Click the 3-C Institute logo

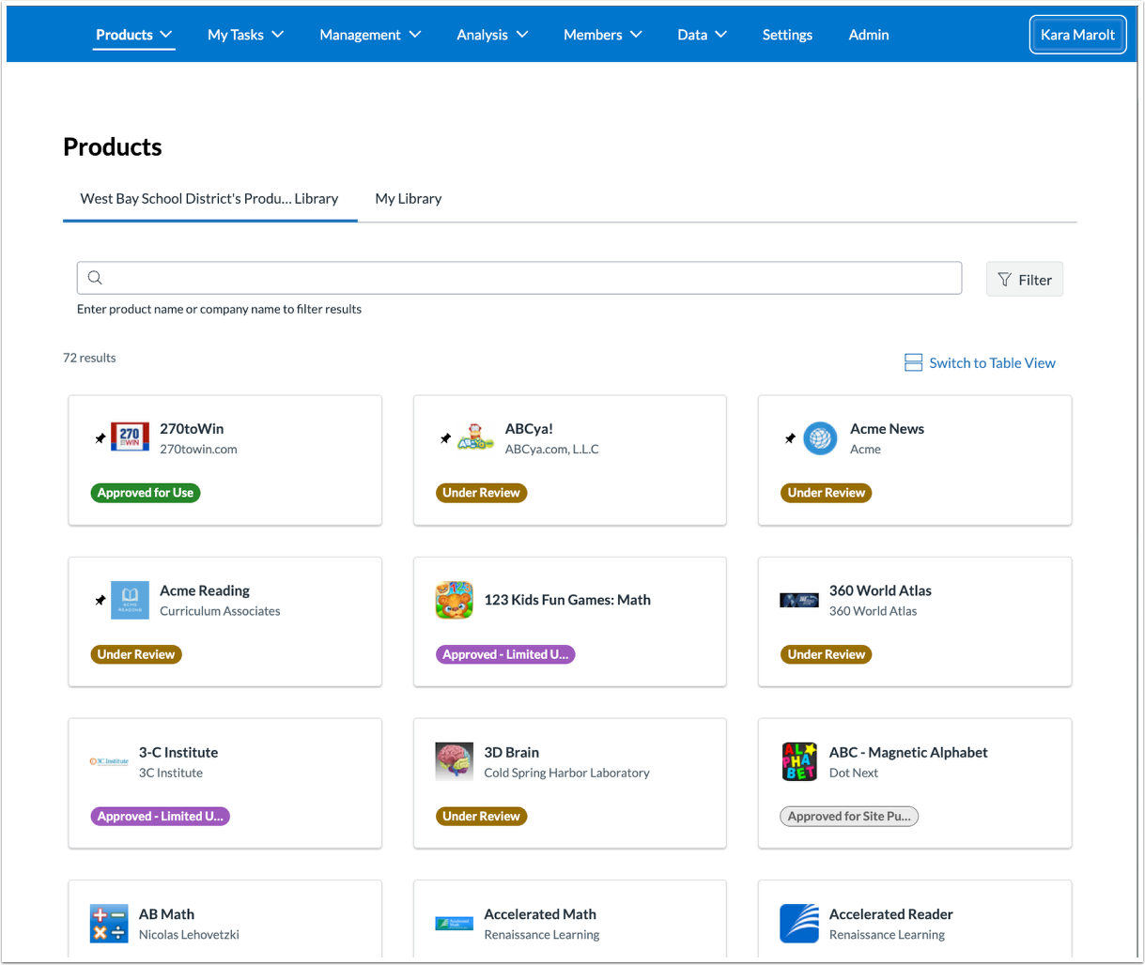click(109, 761)
